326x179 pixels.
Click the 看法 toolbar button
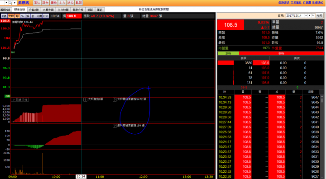pyautogui.click(x=37, y=3)
